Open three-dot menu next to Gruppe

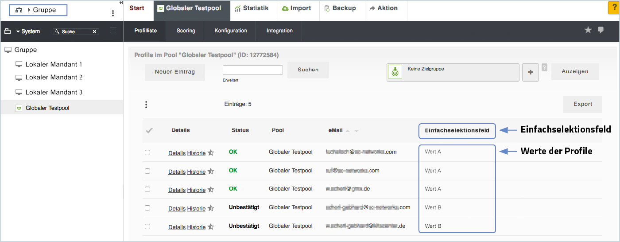[x=113, y=13]
